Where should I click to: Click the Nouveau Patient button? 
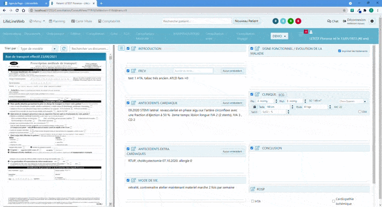[x=246, y=21]
